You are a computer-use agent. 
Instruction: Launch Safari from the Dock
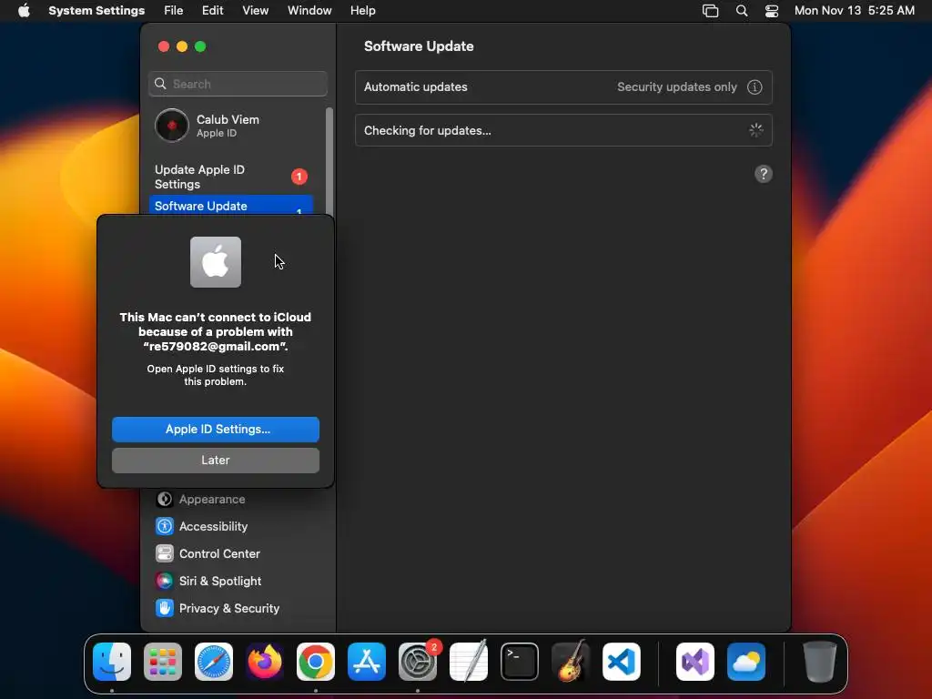point(214,662)
